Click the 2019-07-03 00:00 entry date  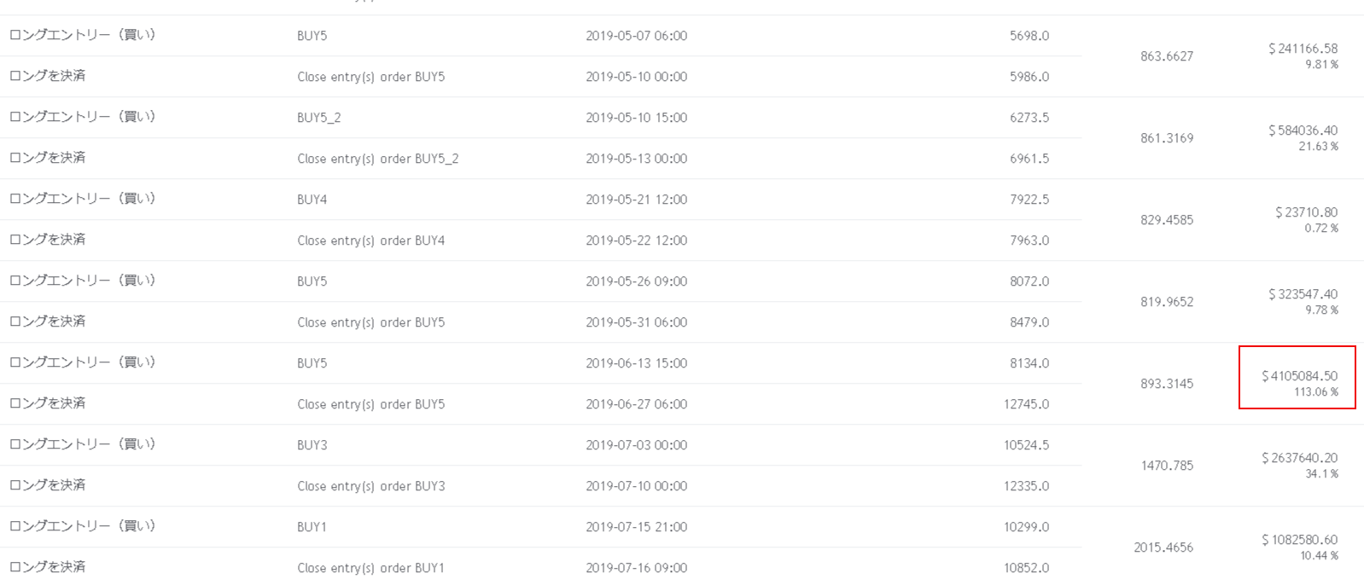pyautogui.click(x=636, y=445)
